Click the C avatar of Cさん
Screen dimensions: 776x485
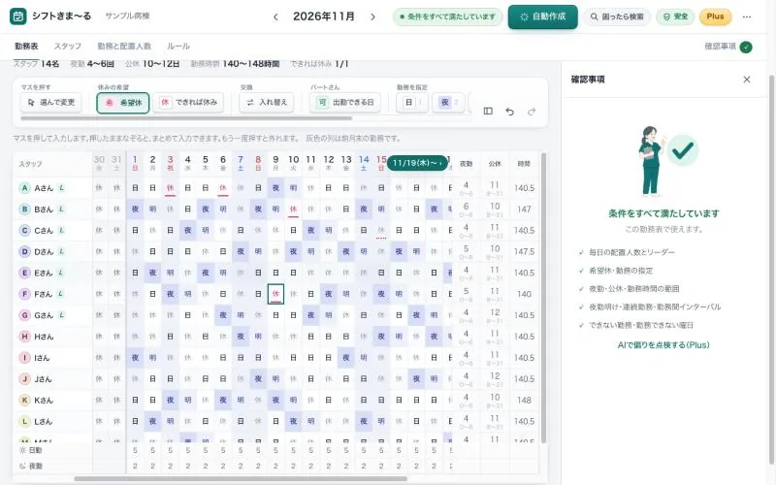click(25, 231)
